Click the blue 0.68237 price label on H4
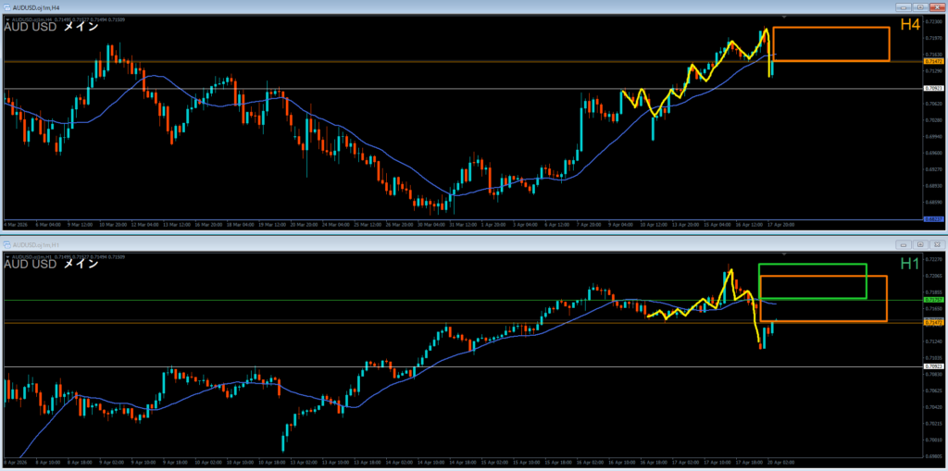948x471 pixels. click(934, 218)
